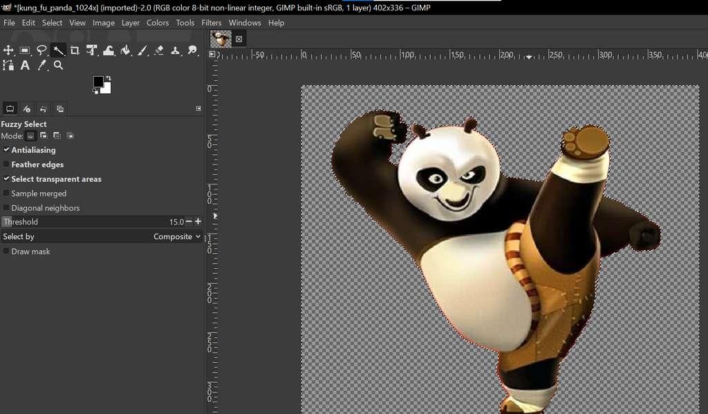The height and width of the screenshot is (414, 708).
Task: Set mode to replace current selection
Action: (x=30, y=135)
